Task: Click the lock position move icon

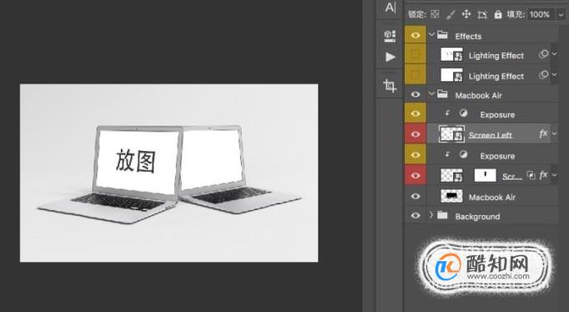Action: point(466,14)
